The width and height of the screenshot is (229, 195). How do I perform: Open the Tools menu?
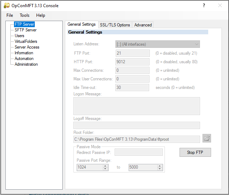(24, 15)
